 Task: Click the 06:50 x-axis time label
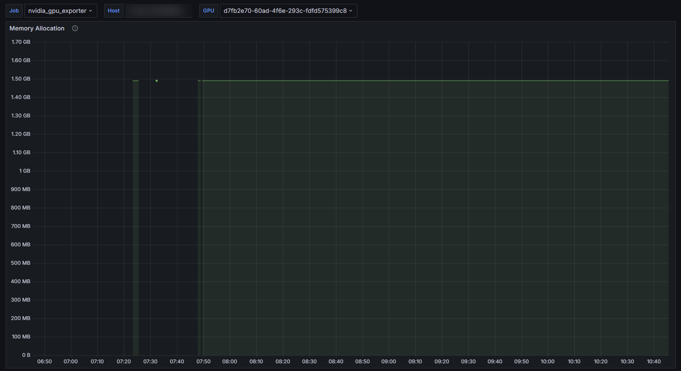pos(45,362)
